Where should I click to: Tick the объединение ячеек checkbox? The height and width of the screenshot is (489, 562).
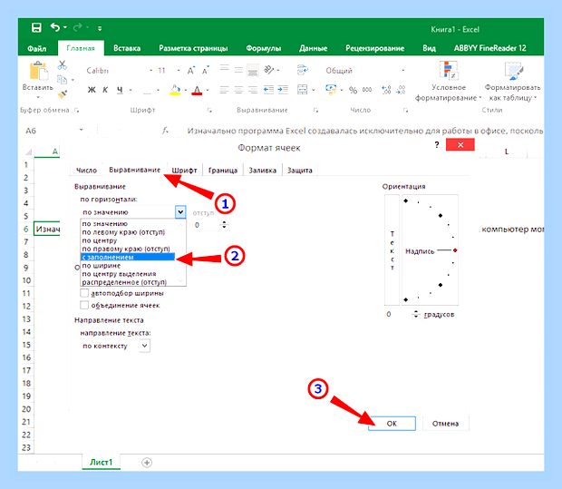tap(84, 306)
